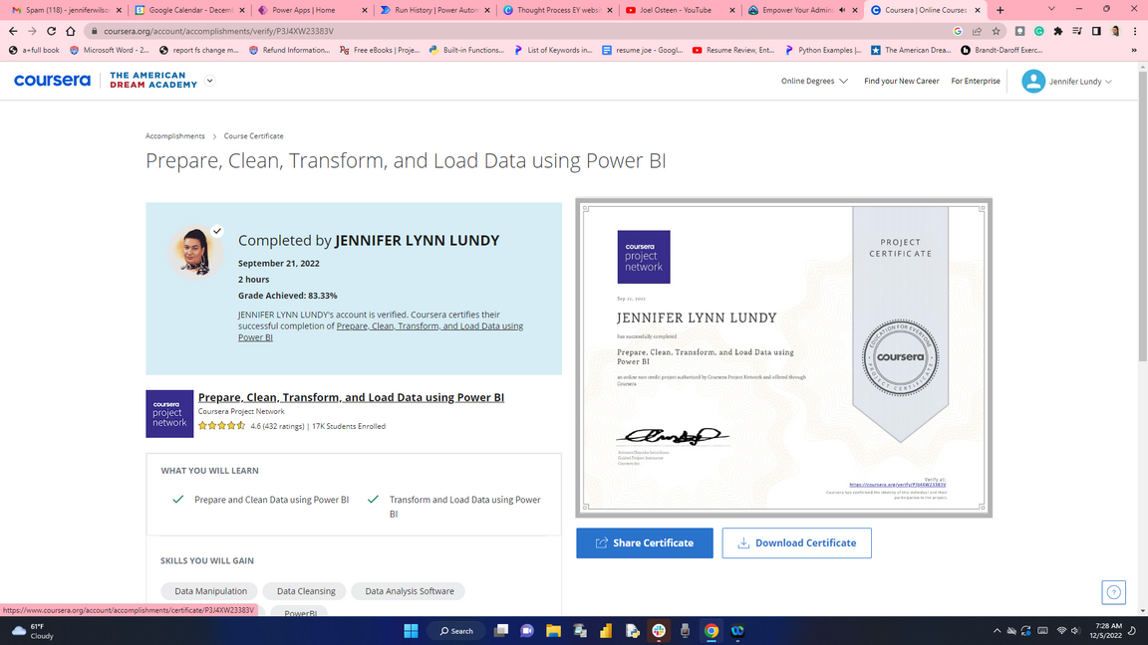This screenshot has width=1148, height=645.
Task: Reload the Coursera page
Action: [x=51, y=32]
